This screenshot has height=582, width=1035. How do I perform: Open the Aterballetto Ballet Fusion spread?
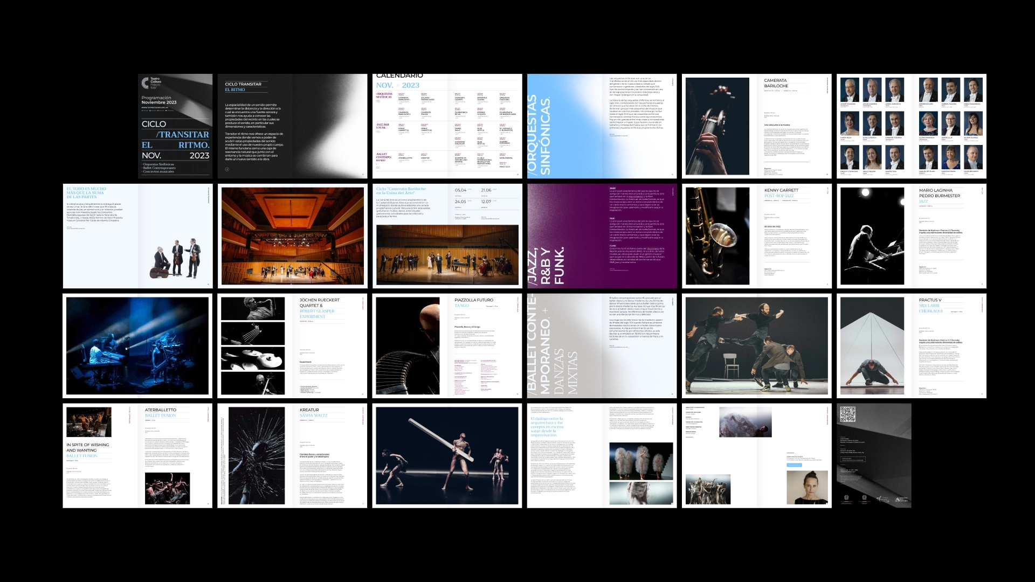click(137, 456)
